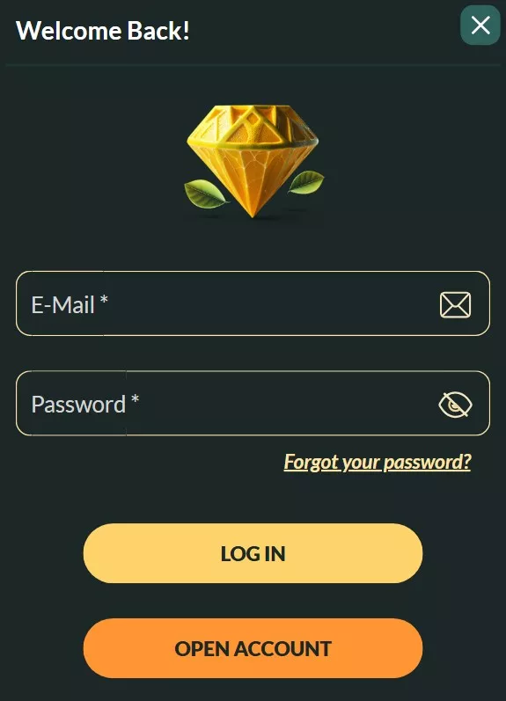Viewport: 506px width, 701px height.
Task: Click the faceted top crown of the diamond
Action: 253,124
